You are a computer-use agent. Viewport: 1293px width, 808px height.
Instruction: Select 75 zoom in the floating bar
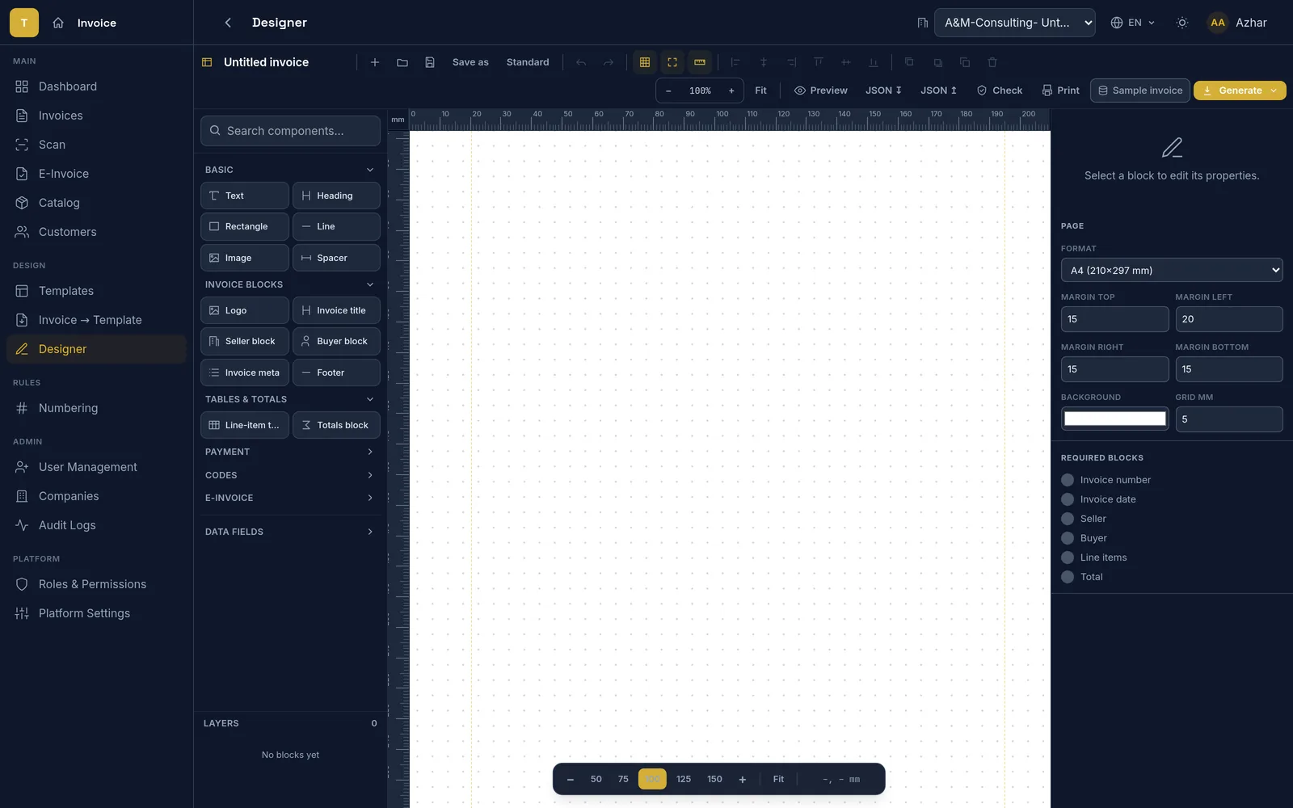(623, 779)
